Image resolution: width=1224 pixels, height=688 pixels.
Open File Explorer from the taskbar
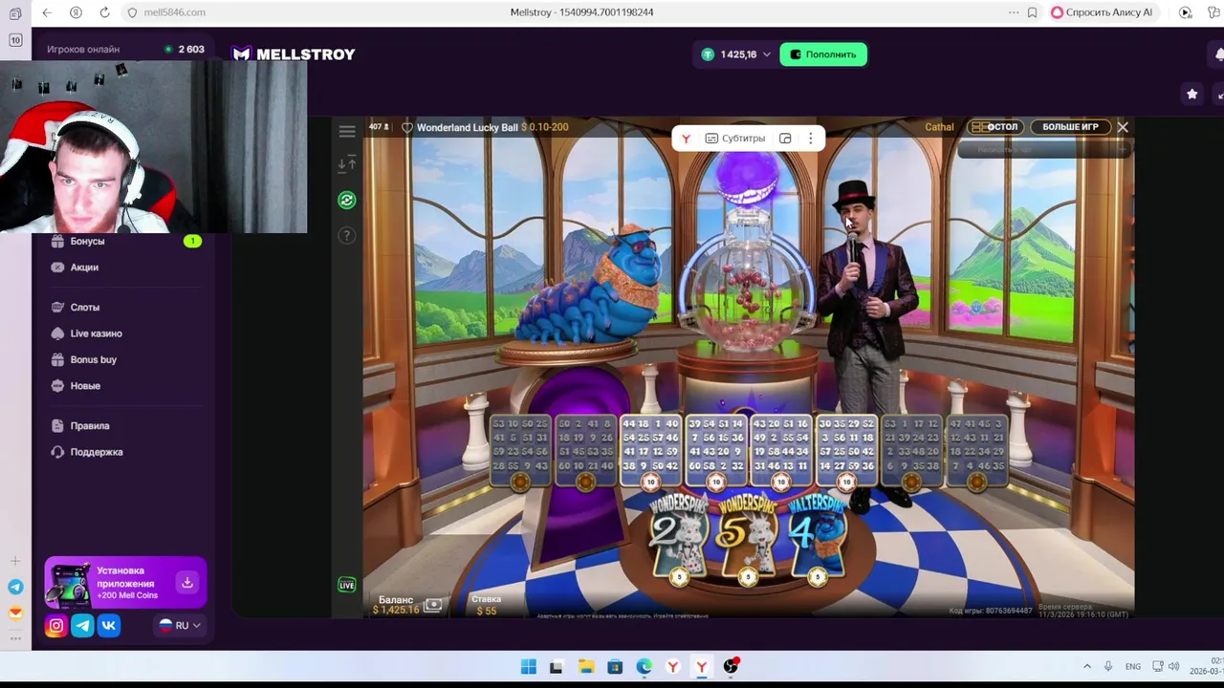coord(585,667)
